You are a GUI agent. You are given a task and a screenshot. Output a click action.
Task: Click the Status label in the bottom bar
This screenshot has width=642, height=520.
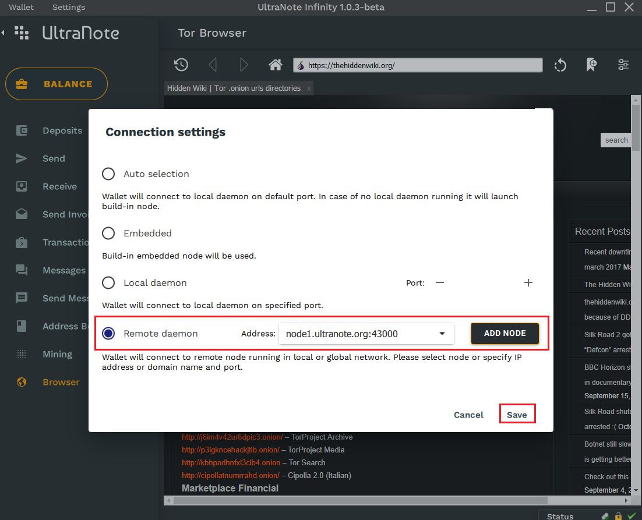tap(560, 517)
